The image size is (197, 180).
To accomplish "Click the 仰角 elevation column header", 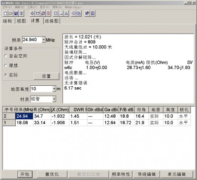I will point(141,109).
